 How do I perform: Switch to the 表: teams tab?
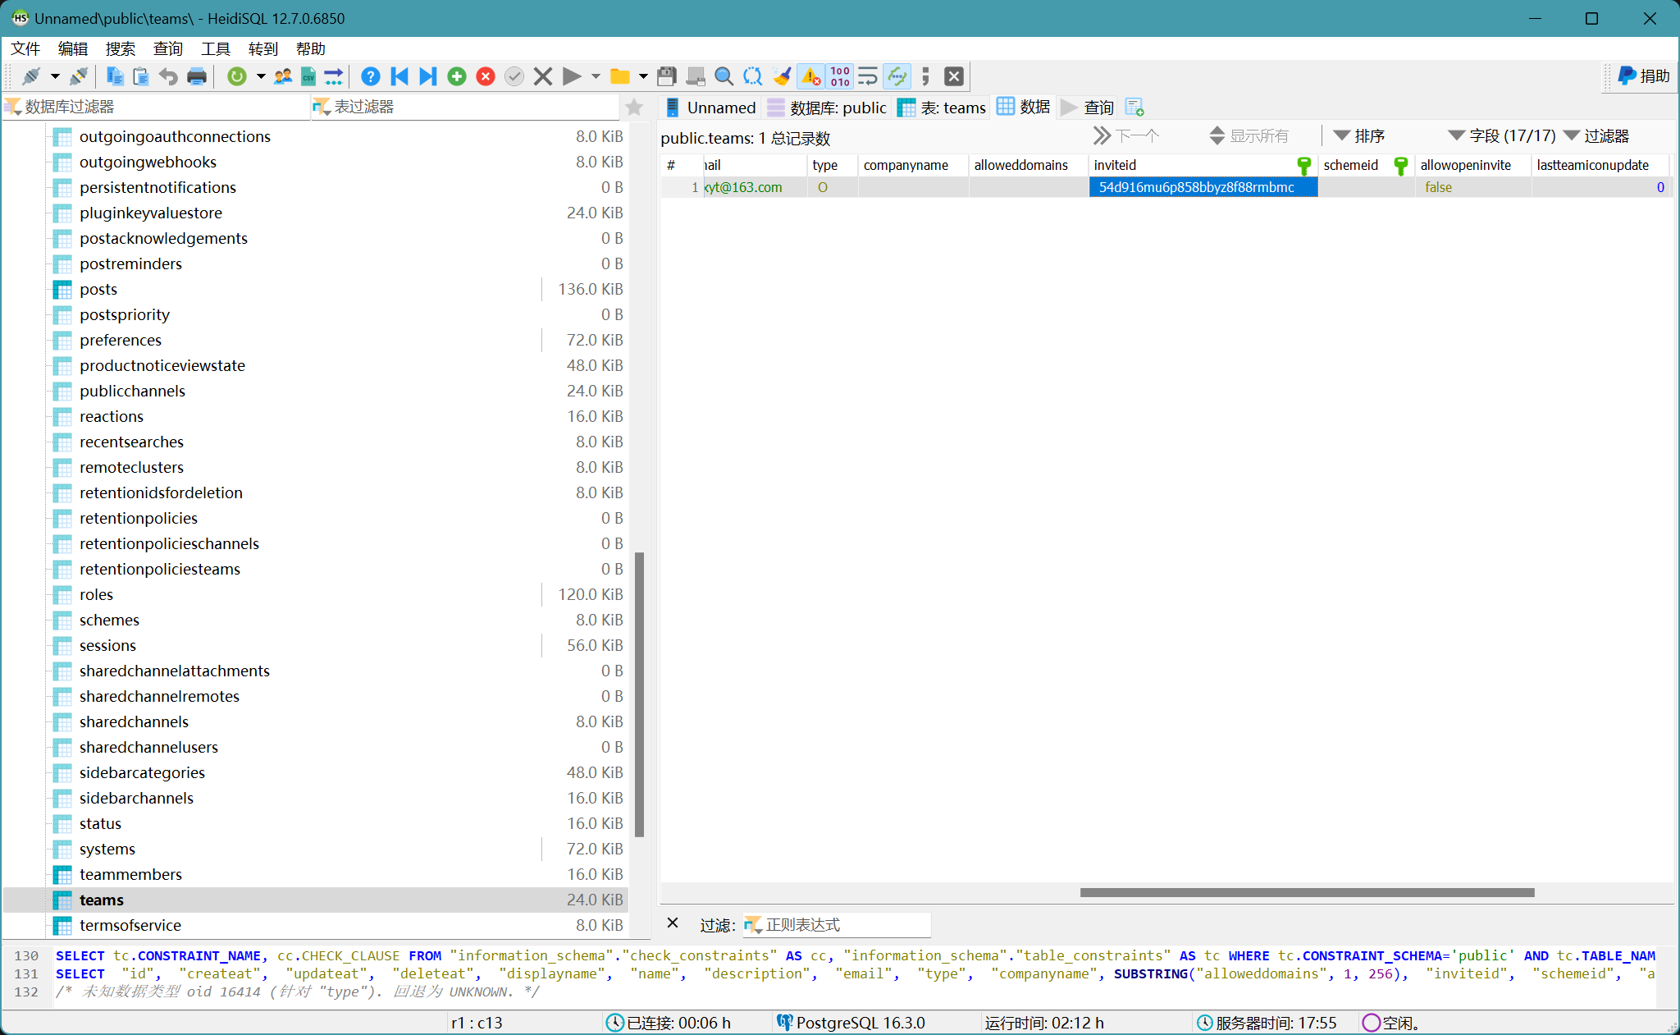tap(943, 108)
